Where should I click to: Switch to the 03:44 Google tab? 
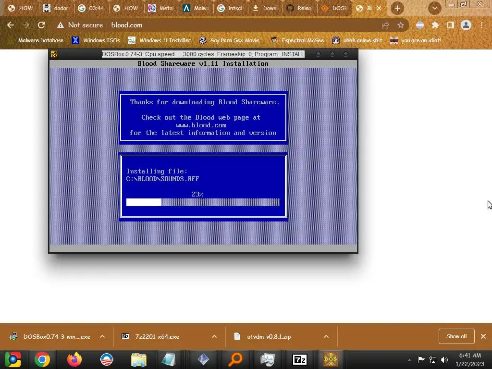point(91,9)
